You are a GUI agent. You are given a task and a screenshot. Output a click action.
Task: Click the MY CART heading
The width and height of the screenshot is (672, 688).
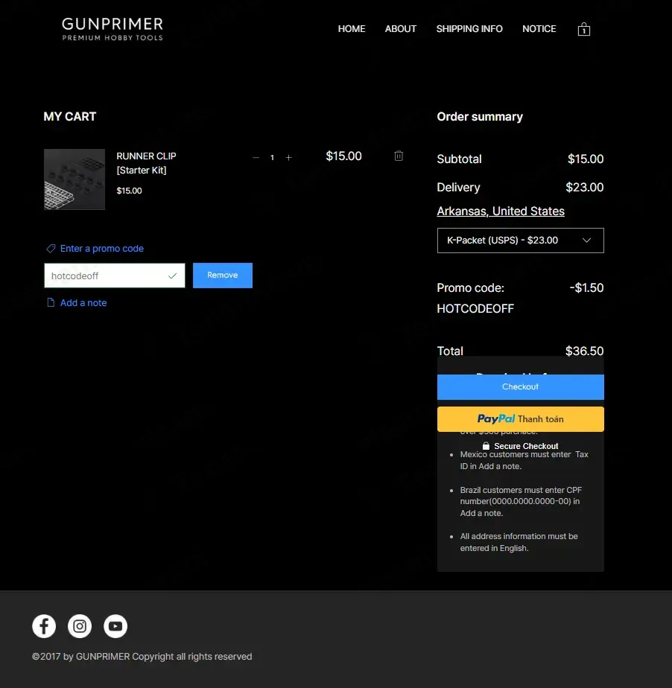70,117
